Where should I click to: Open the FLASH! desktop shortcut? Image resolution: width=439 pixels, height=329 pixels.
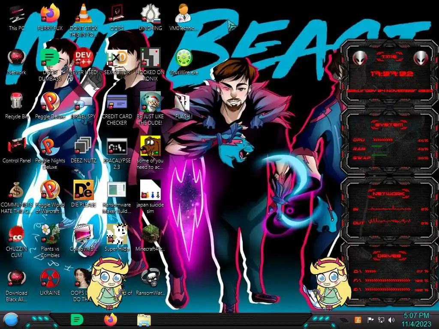click(183, 106)
